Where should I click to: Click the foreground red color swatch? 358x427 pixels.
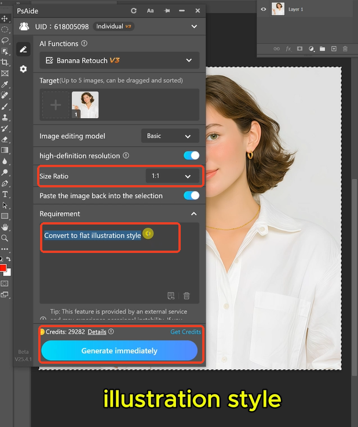[3, 267]
